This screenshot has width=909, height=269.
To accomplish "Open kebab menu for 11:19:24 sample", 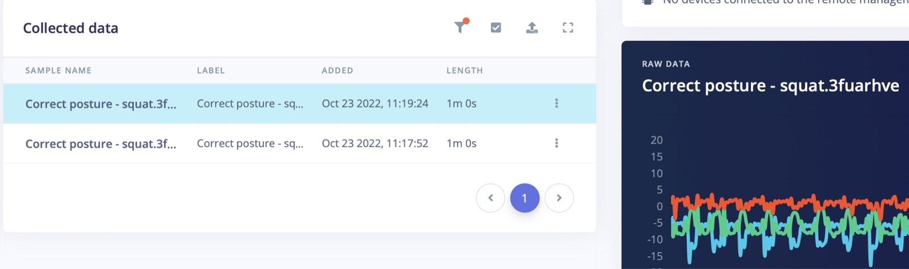I will [x=556, y=103].
